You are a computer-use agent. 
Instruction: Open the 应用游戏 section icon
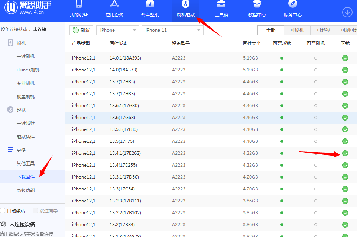tap(114, 4)
